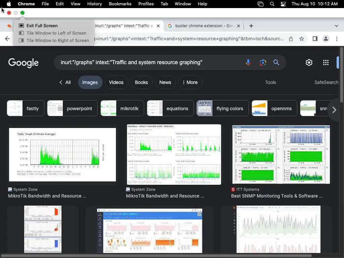The height and width of the screenshot is (258, 344).
Task: Open the History menu
Action: pyautogui.click(x=94, y=4)
